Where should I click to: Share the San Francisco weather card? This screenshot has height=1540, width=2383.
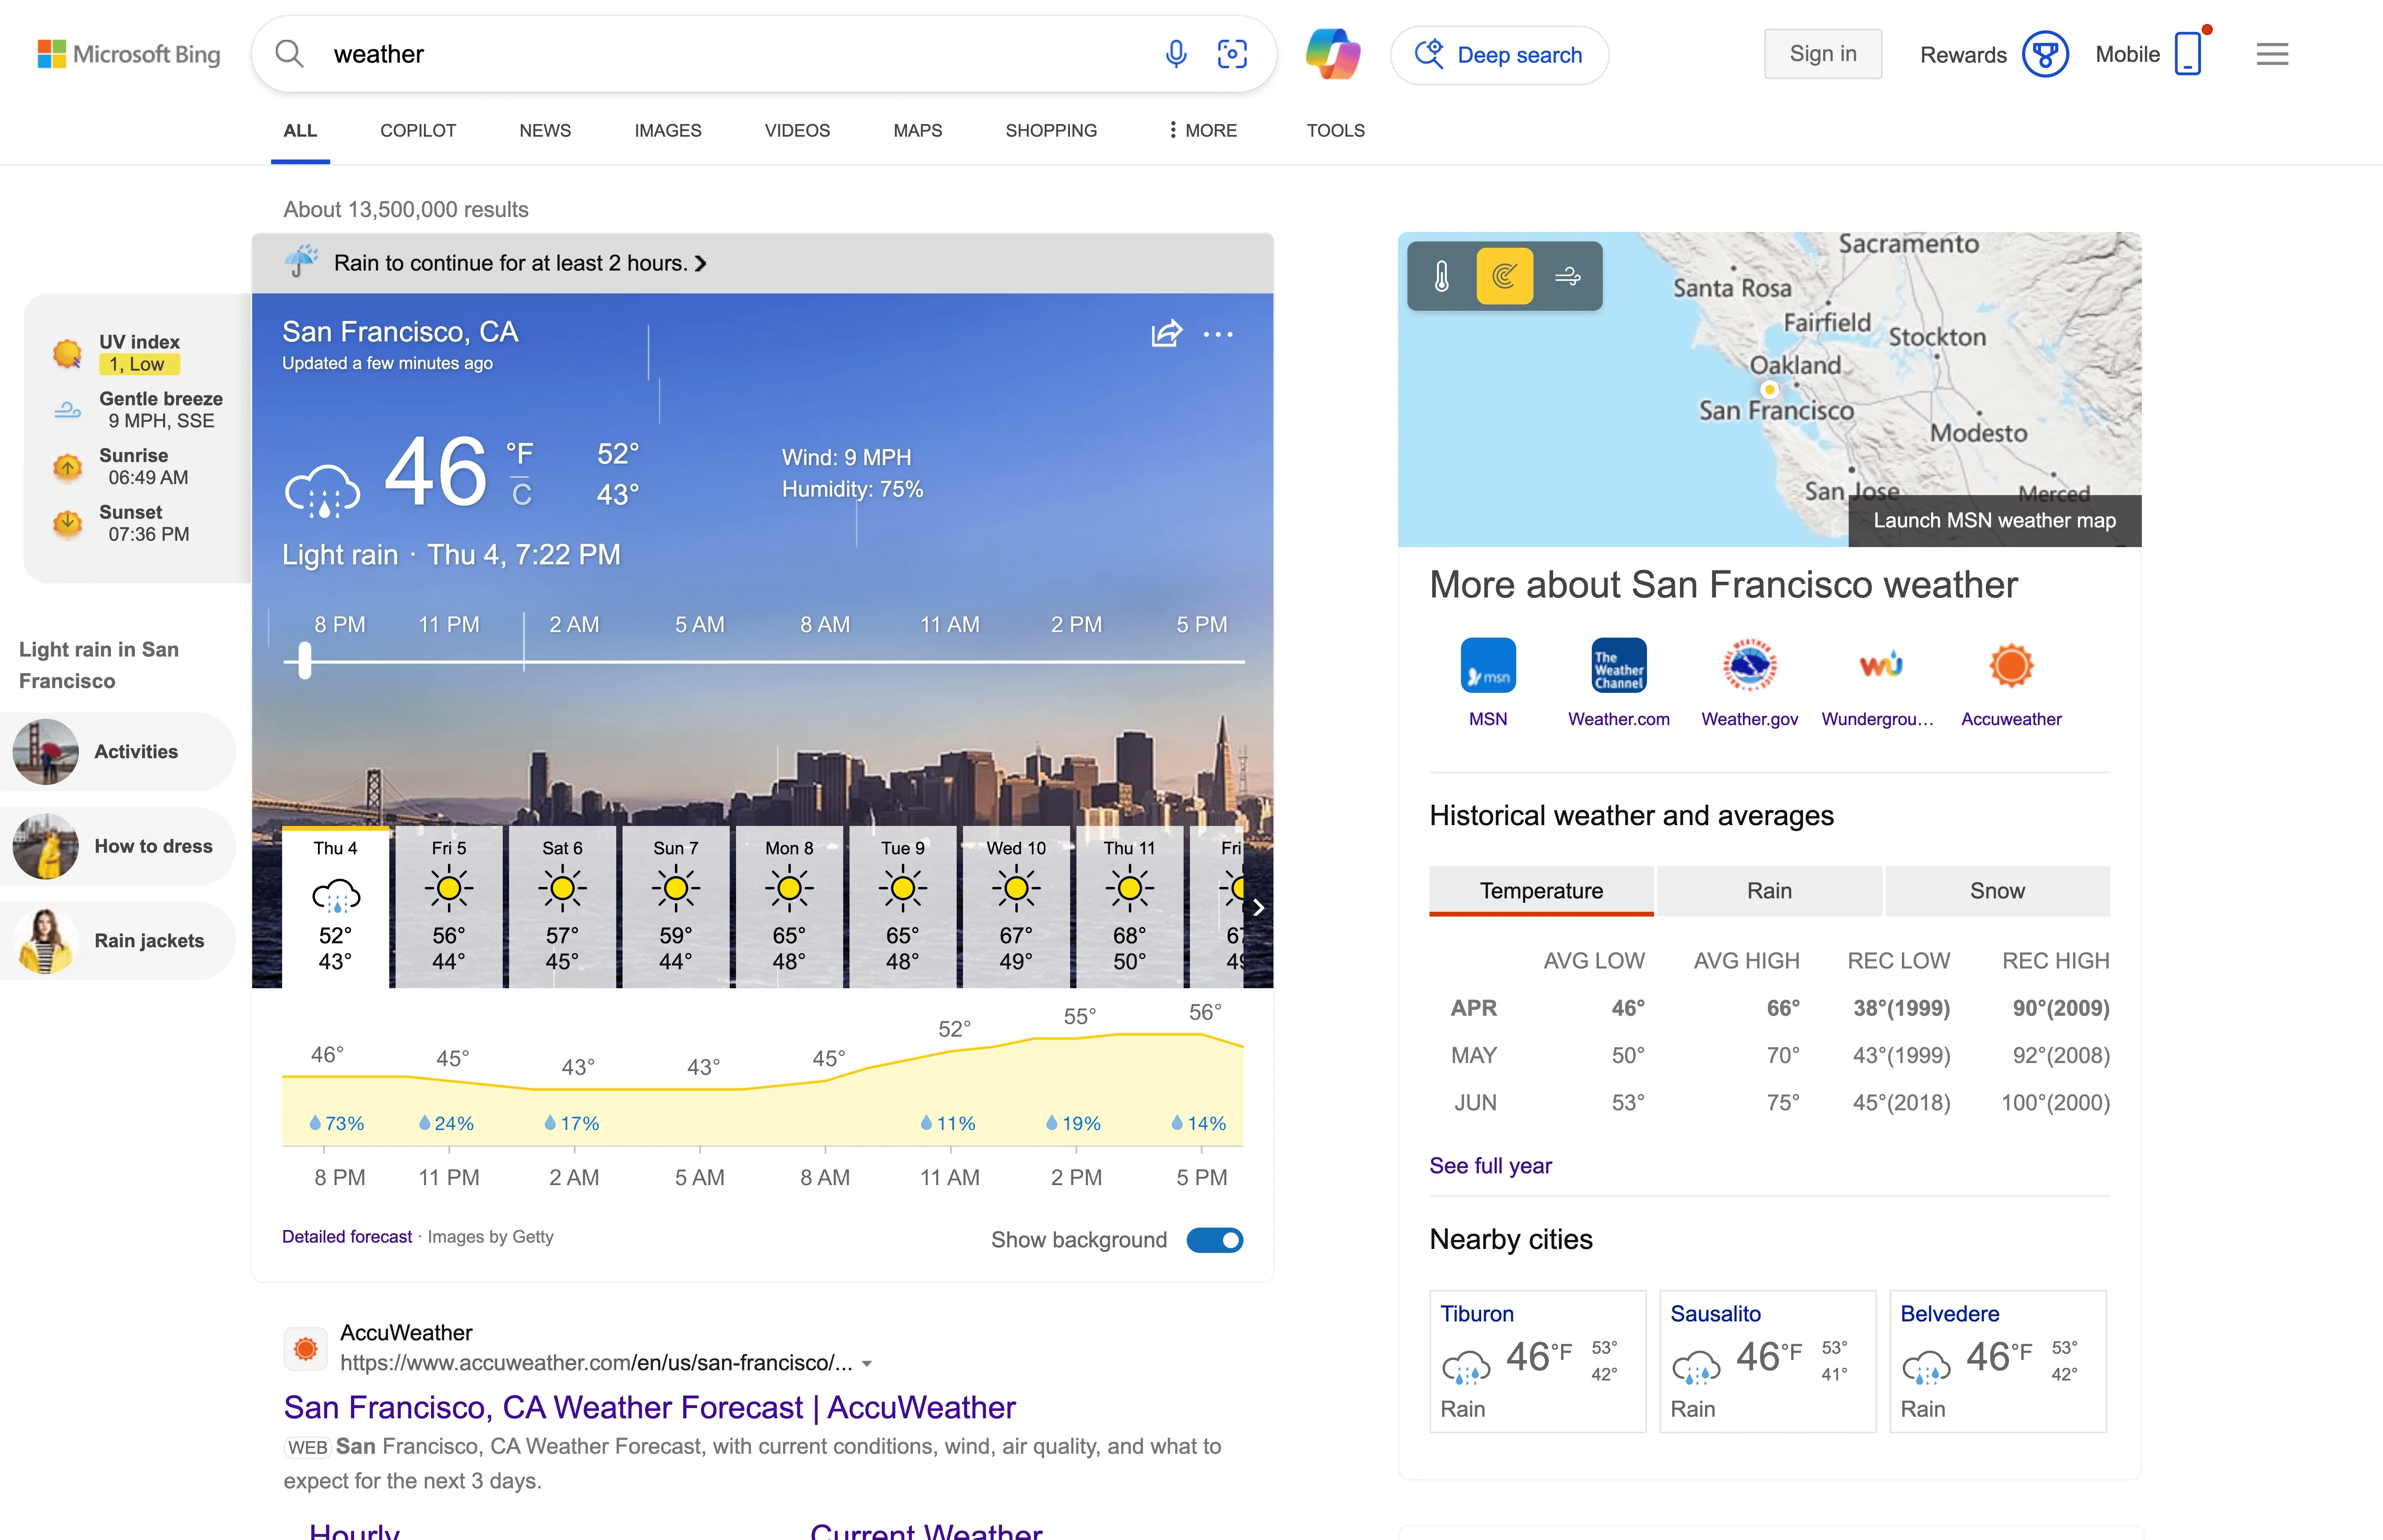point(1167,333)
